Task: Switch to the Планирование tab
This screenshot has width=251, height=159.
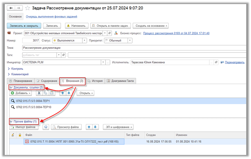Action: coord(21,81)
